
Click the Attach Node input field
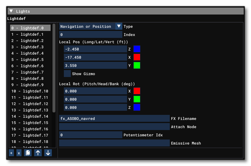tap(114, 127)
